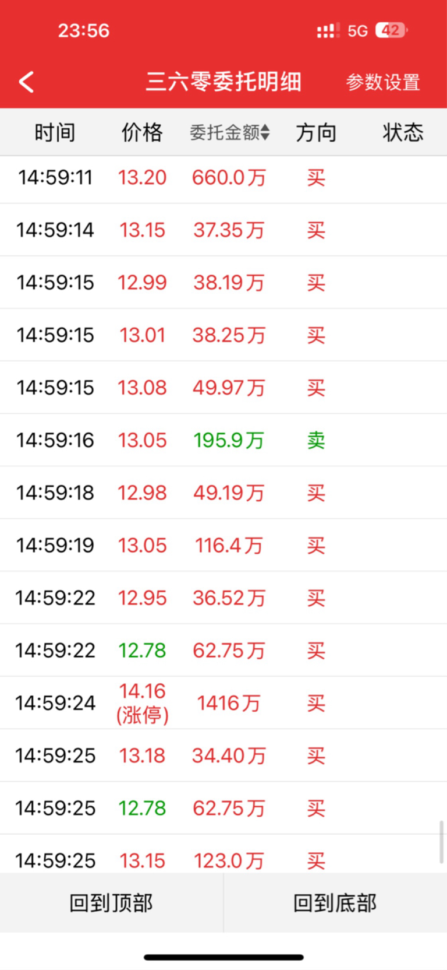Click the vertical scrollbar on right edge
Image resolution: width=447 pixels, height=970 pixels.
(441, 842)
